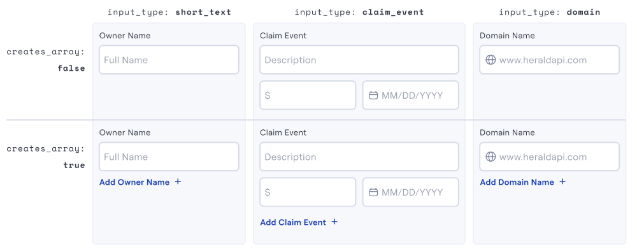This screenshot has width=637, height=251.
Task: Click the globe icon in top Domain Name field
Action: coord(490,60)
